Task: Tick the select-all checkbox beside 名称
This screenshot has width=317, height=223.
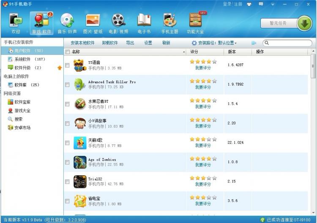Action: (x=68, y=52)
